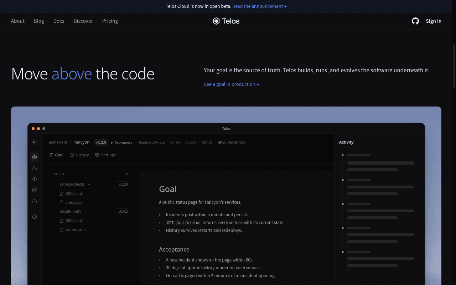The height and width of the screenshot is (285, 456).
Task: Click the halcyon project name
Action: click(82, 142)
